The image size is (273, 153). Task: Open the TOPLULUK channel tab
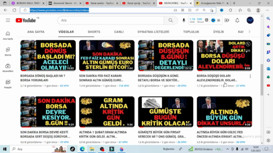click(191, 32)
